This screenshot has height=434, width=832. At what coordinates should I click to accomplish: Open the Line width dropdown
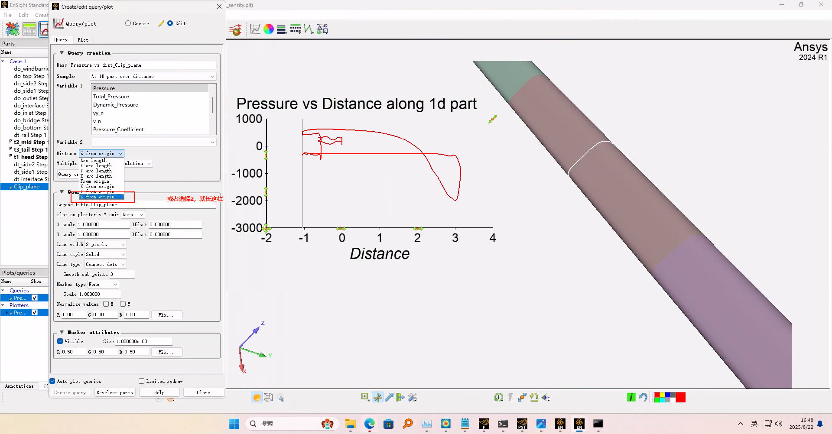click(x=106, y=244)
